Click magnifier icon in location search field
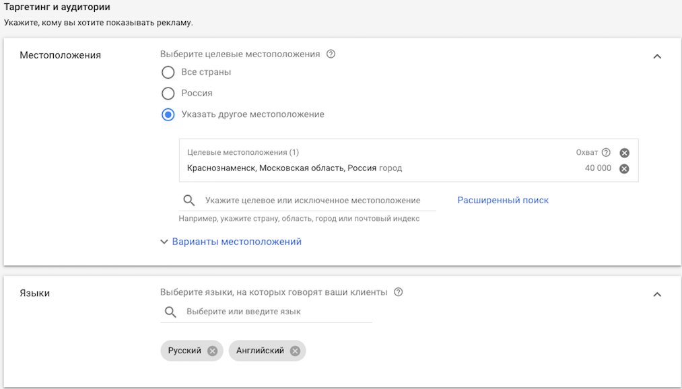The height and width of the screenshot is (389, 682). (x=189, y=201)
